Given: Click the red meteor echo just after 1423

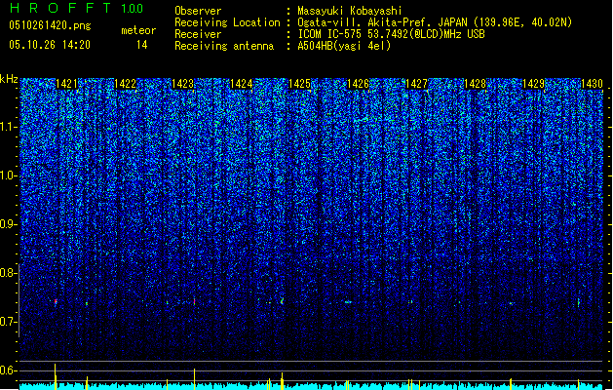Looking at the screenshot, I should click(194, 301).
